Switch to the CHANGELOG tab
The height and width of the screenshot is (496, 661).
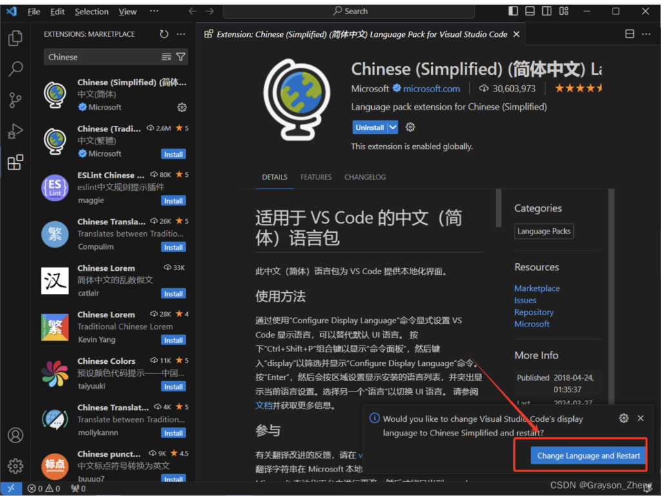pos(365,177)
